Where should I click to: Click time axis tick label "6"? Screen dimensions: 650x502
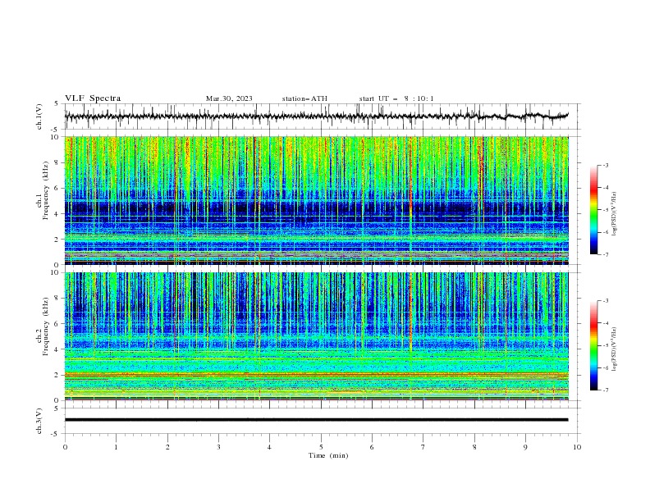click(x=372, y=447)
